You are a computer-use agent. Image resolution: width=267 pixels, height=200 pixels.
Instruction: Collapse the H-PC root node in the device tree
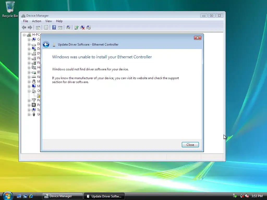click(24, 35)
